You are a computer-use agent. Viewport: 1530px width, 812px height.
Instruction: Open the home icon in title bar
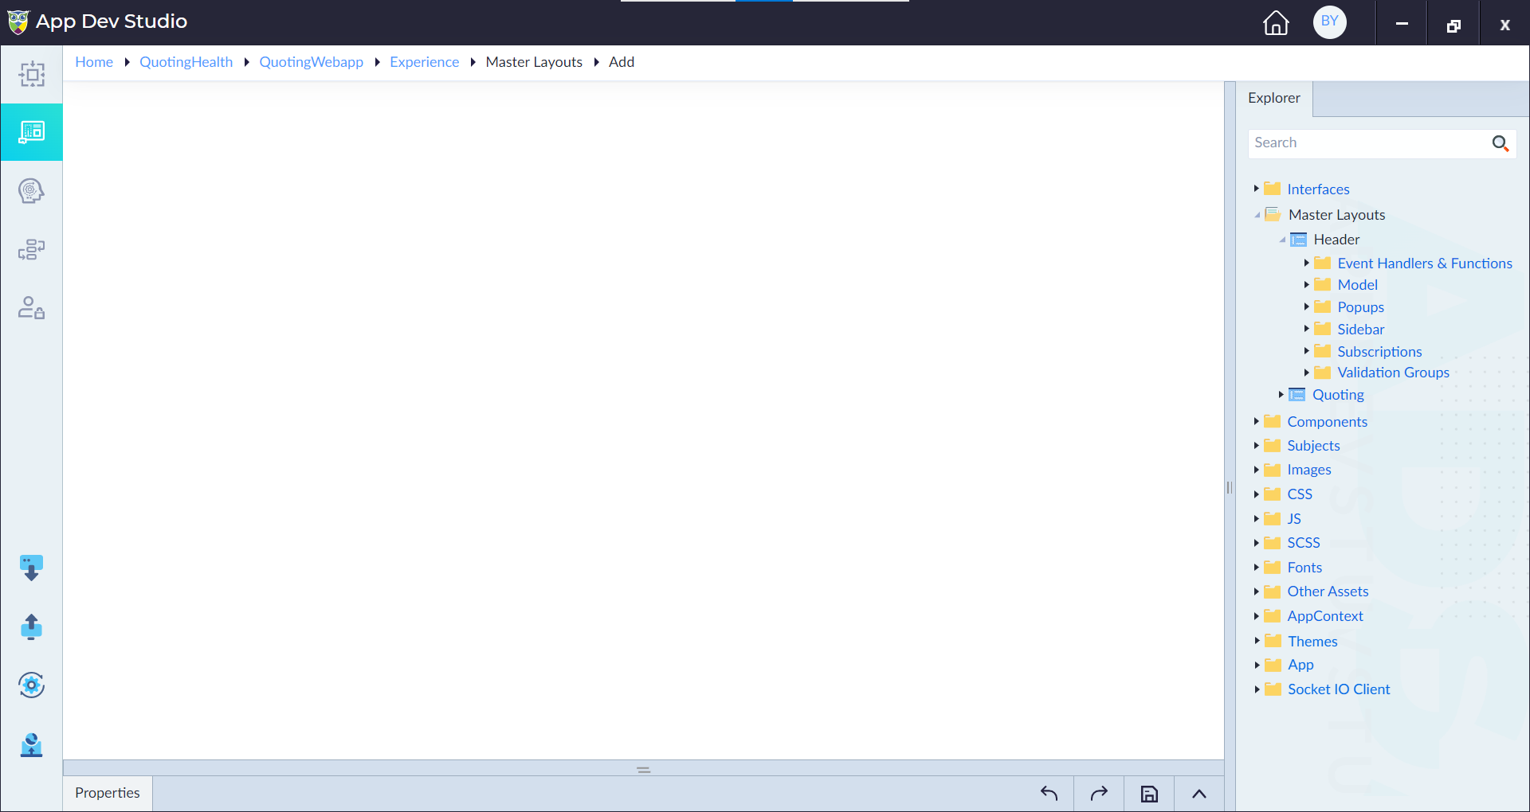pyautogui.click(x=1276, y=22)
